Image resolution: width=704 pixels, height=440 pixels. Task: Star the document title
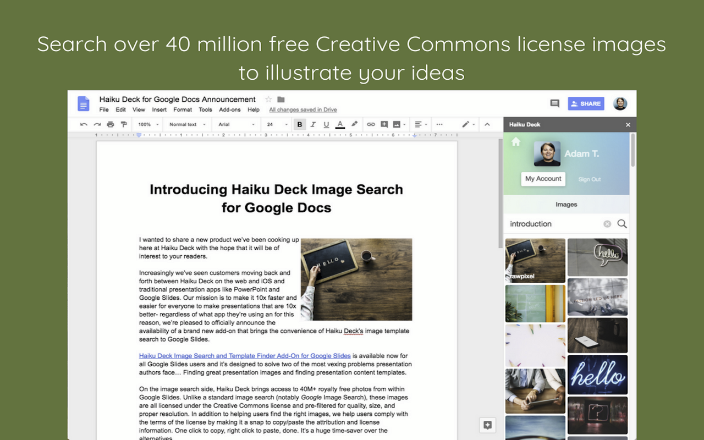point(268,100)
